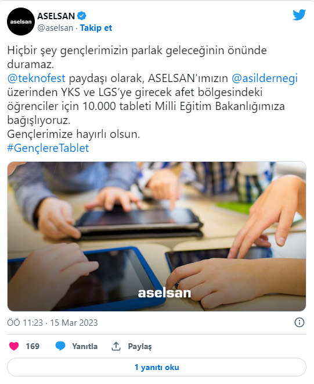Open the 1 yanıtı oku button

(x=157, y=367)
